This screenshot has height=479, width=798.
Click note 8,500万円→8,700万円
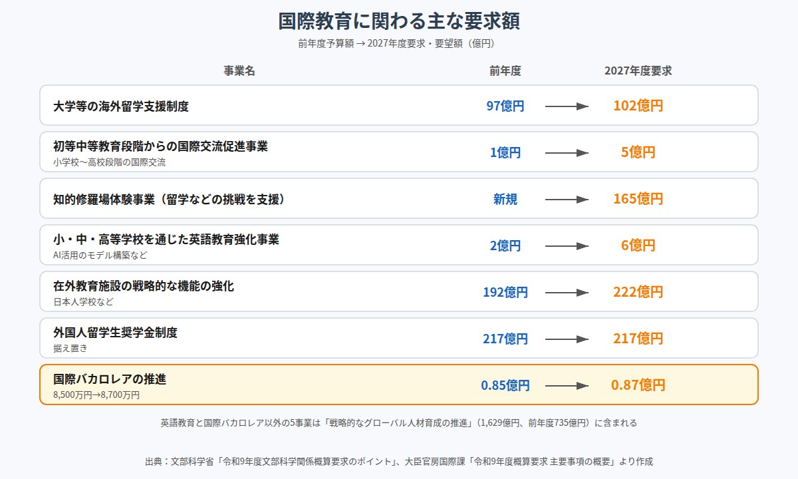coord(96,395)
